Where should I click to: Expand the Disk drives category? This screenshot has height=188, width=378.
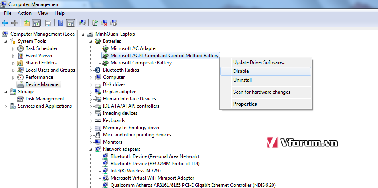click(x=91, y=85)
